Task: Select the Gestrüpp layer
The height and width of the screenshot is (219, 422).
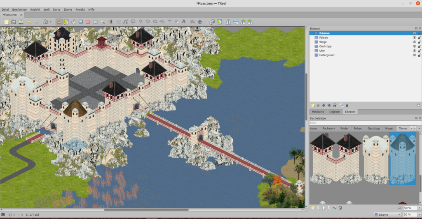Action: pyautogui.click(x=325, y=46)
